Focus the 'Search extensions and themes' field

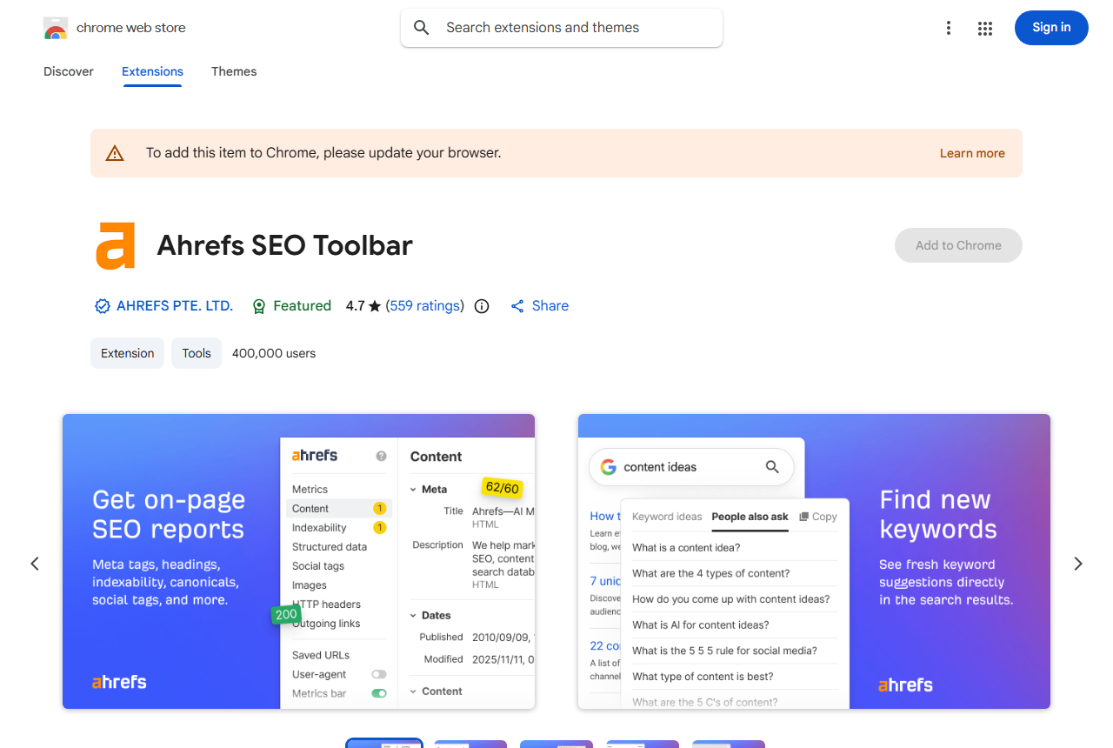(x=562, y=28)
